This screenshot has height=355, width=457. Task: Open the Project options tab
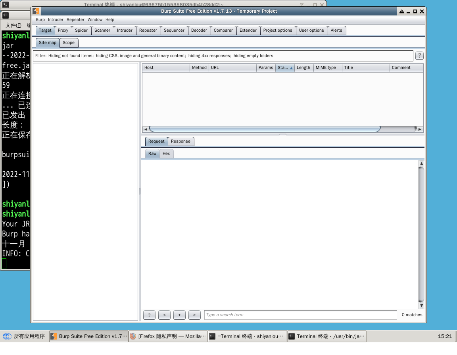click(x=278, y=30)
